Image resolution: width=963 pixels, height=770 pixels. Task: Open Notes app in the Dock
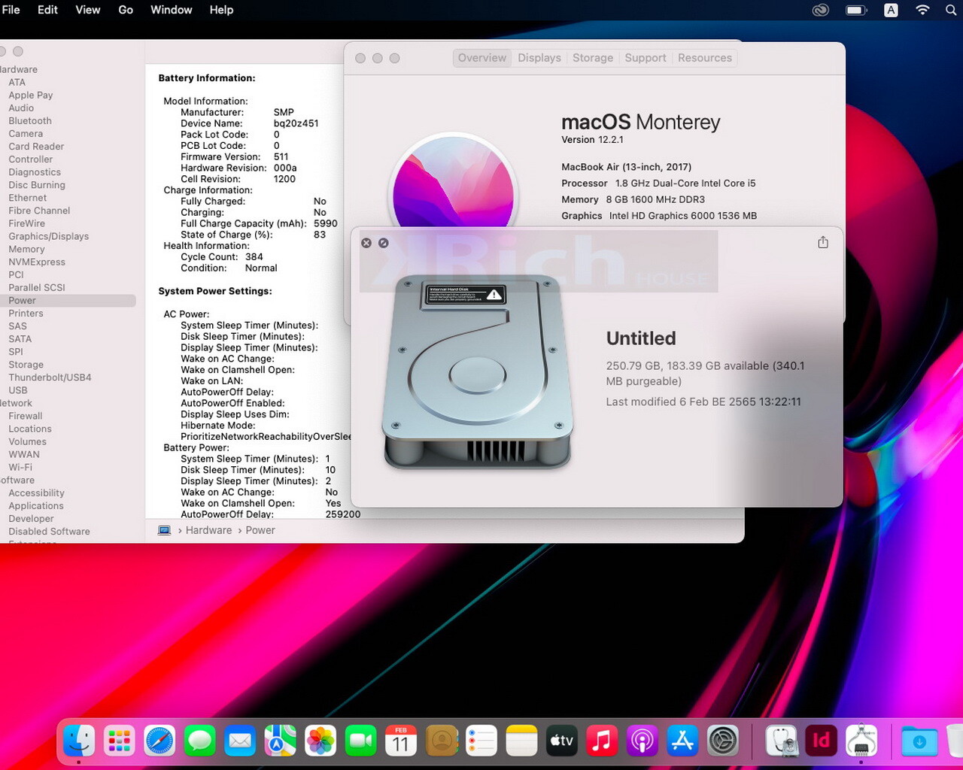pos(521,741)
